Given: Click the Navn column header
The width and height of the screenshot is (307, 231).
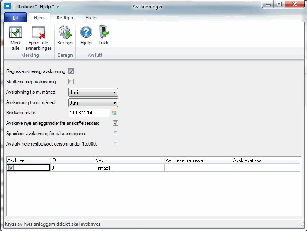Looking at the screenshot, I should point(128,160).
